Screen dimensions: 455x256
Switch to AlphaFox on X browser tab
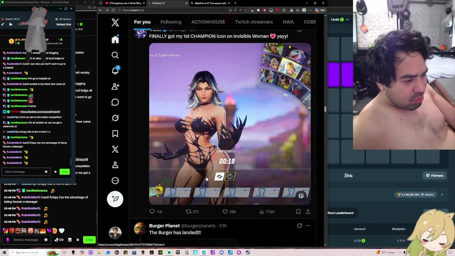[210, 3]
